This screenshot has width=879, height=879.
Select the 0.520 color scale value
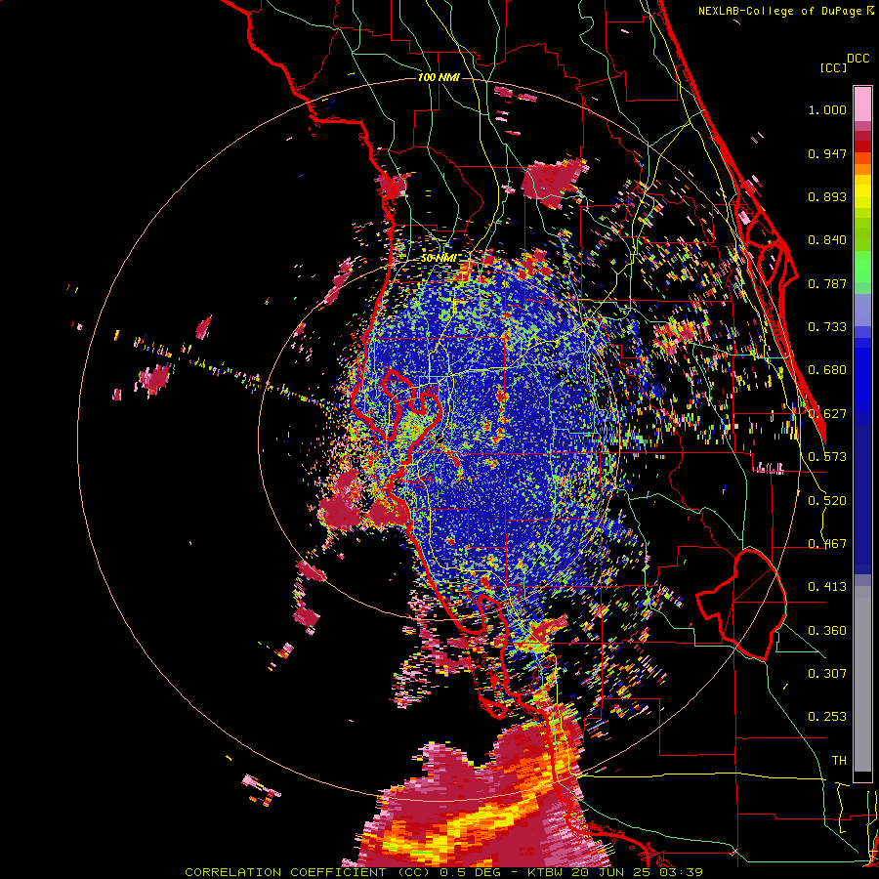827,501
